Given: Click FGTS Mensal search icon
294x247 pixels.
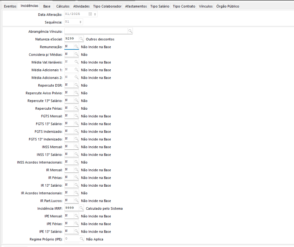Looking at the screenshot, I should click(x=76, y=116).
